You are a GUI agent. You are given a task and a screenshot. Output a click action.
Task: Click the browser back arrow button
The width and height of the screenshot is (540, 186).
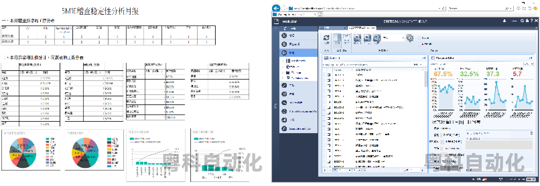[276, 8]
